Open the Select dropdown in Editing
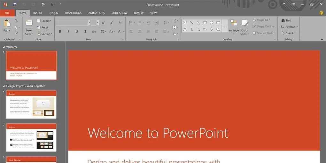The image size is (326, 163). (288, 33)
